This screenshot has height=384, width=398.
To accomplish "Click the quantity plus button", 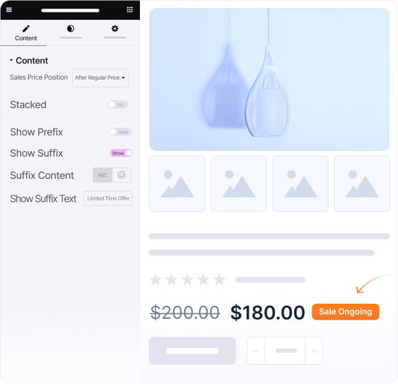I will click(314, 351).
